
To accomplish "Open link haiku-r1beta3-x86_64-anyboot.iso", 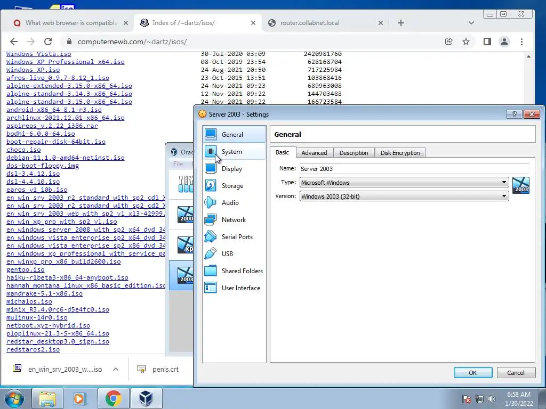I will point(67,277).
